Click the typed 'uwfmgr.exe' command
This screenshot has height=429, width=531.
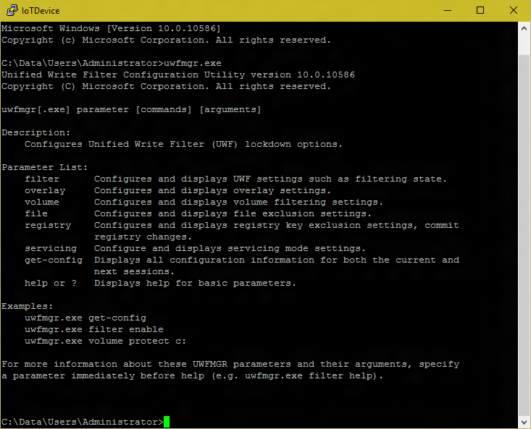(x=193, y=63)
